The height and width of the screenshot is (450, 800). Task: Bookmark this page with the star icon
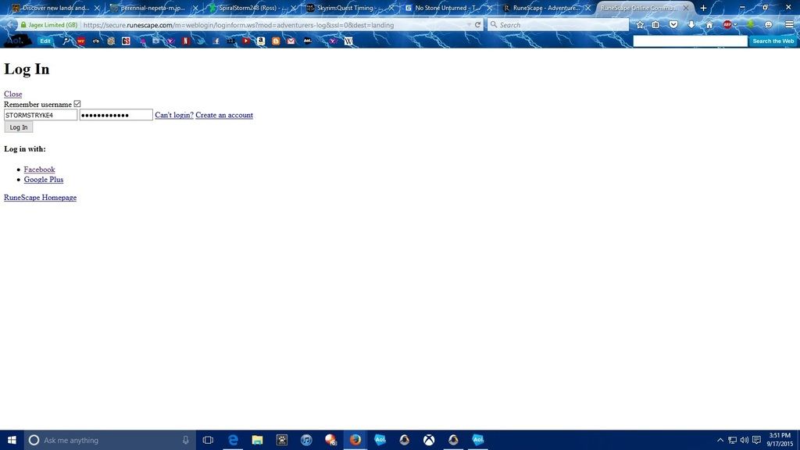(640, 25)
